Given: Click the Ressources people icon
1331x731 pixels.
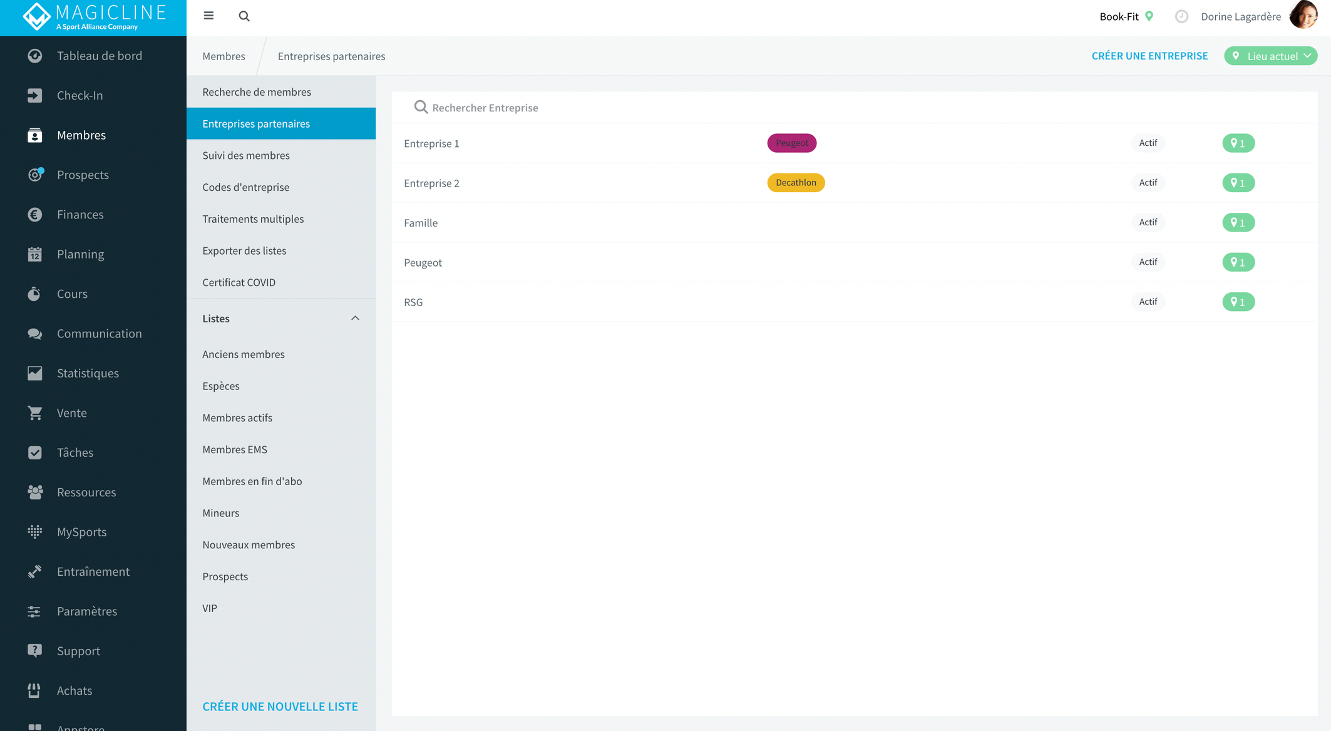Looking at the screenshot, I should click(x=35, y=493).
